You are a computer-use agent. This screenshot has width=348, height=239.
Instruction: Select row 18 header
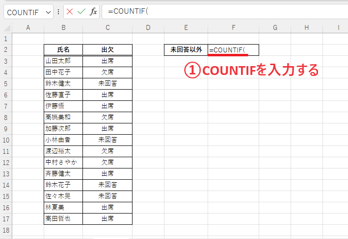tap(6, 230)
